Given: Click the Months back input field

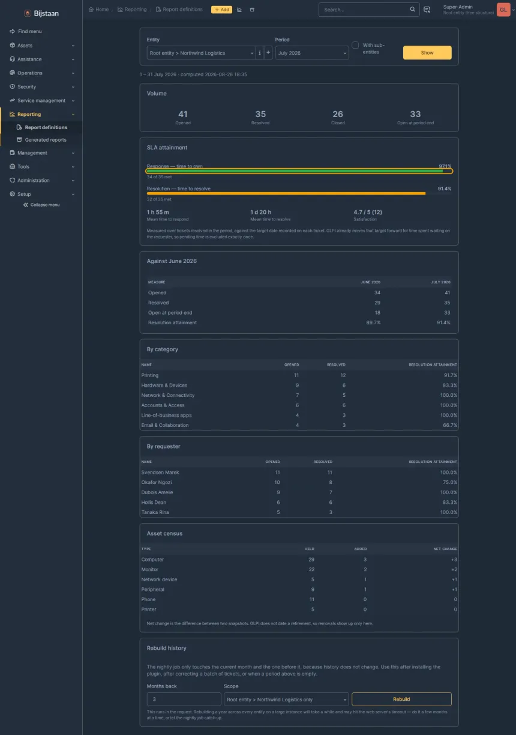Looking at the screenshot, I should pyautogui.click(x=184, y=699).
